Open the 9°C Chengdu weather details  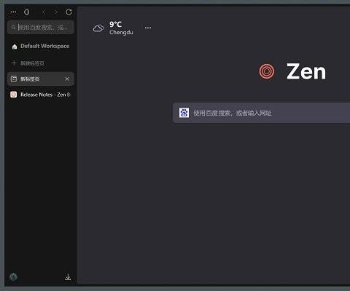point(121,28)
